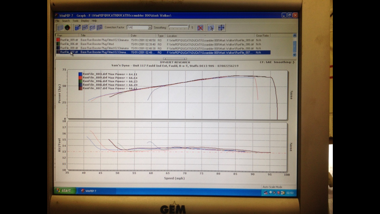Click the round gauge icon in the toolbar
This screenshot has height=214, width=380.
[67, 28]
